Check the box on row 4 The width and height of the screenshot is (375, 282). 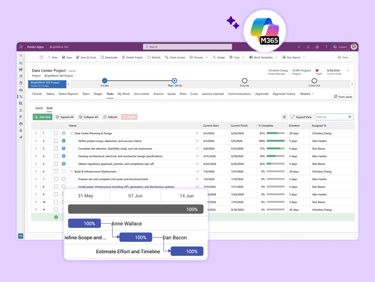[56, 156]
